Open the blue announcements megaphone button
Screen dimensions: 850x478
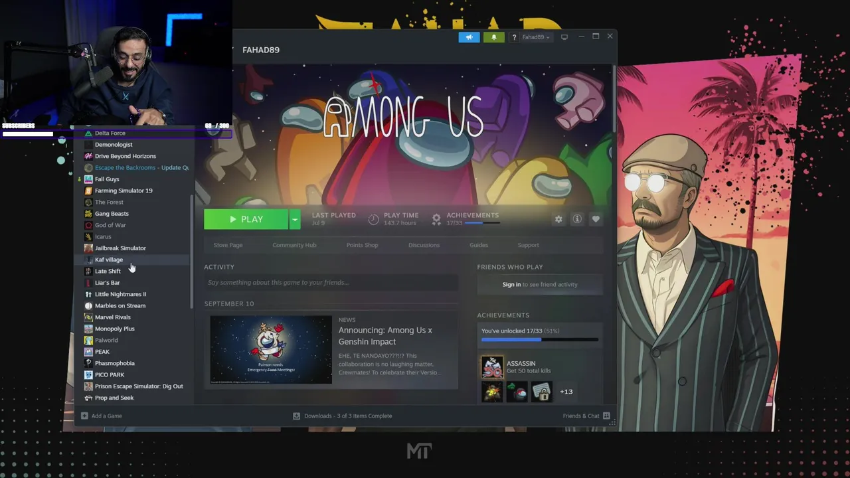[469, 37]
